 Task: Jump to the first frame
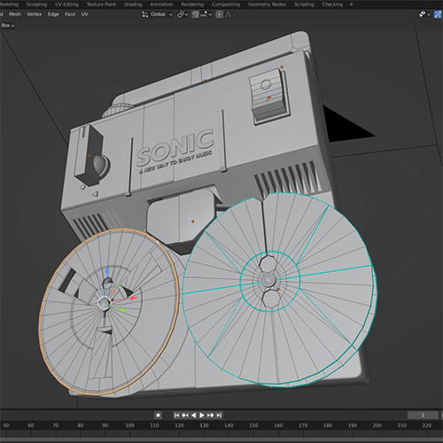click(176, 416)
